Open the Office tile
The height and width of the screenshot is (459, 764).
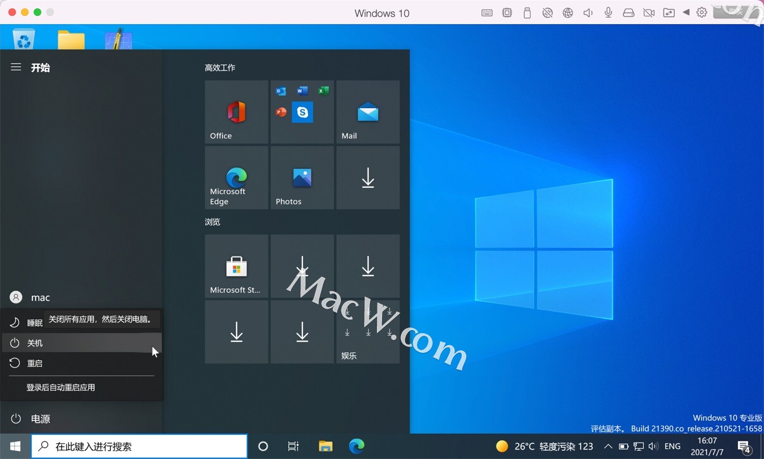(x=237, y=112)
